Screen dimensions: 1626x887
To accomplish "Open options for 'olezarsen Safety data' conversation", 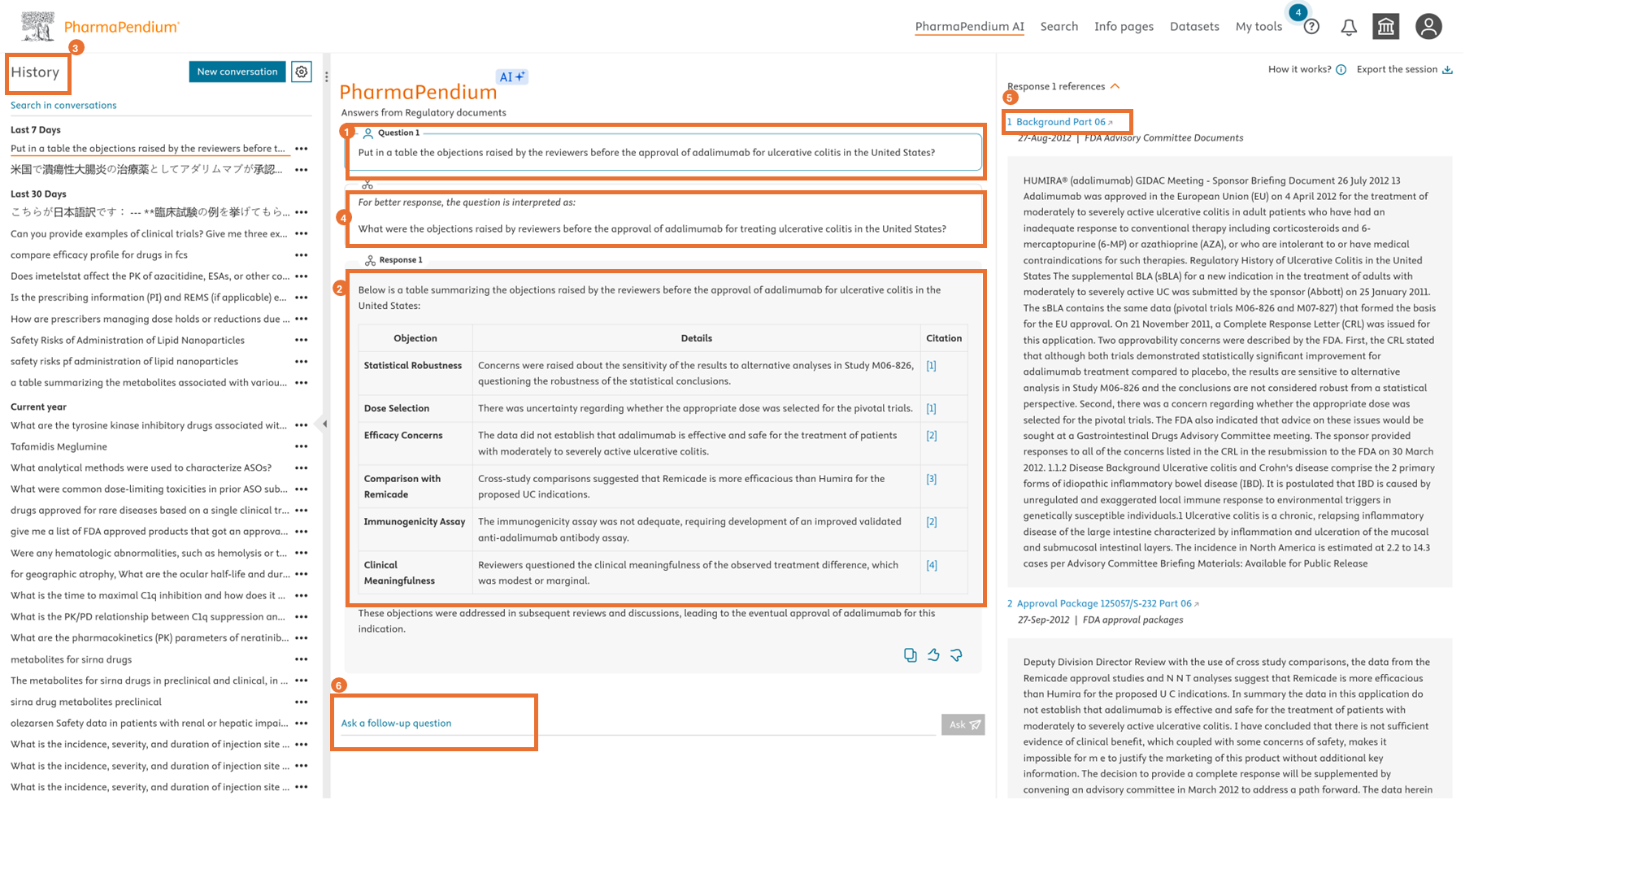I will [302, 723].
